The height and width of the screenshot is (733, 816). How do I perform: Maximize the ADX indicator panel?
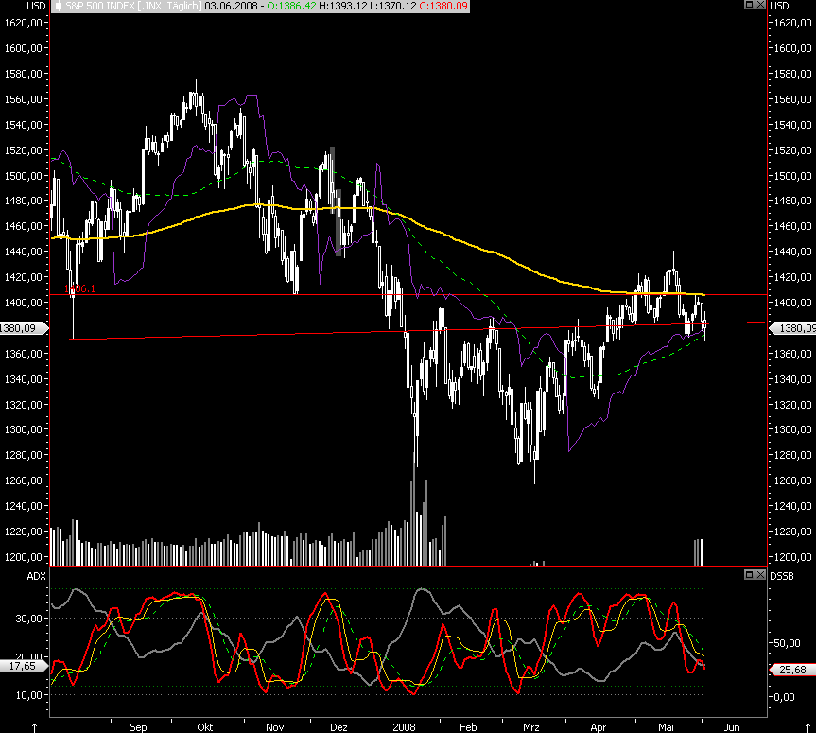tap(750, 574)
